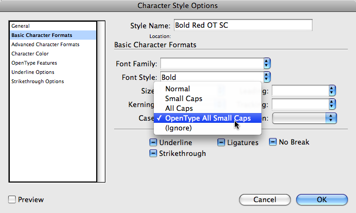Select General in the category list
This screenshot has height=213, width=356.
point(53,26)
